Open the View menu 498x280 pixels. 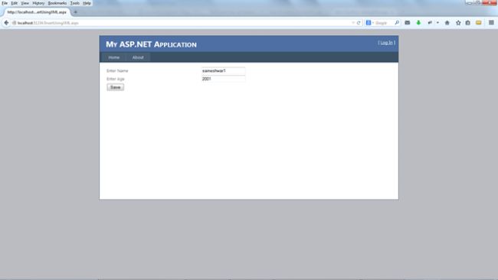[x=25, y=3]
